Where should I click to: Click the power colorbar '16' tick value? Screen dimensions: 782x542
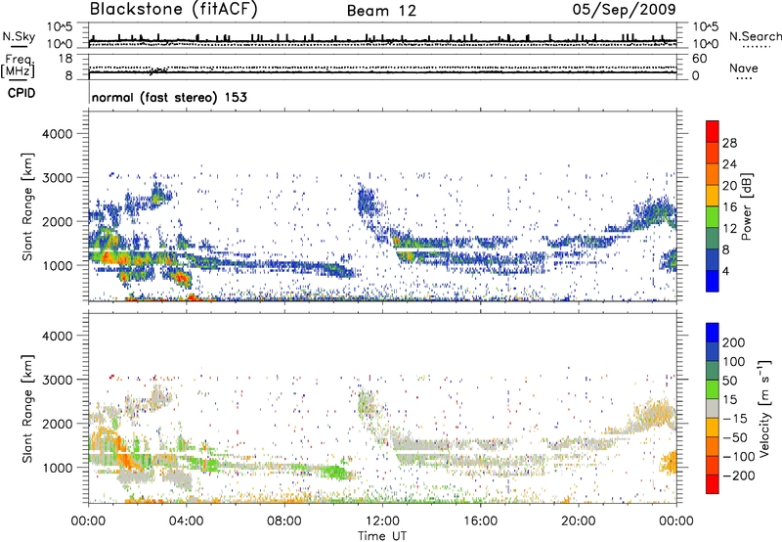pyautogui.click(x=729, y=207)
